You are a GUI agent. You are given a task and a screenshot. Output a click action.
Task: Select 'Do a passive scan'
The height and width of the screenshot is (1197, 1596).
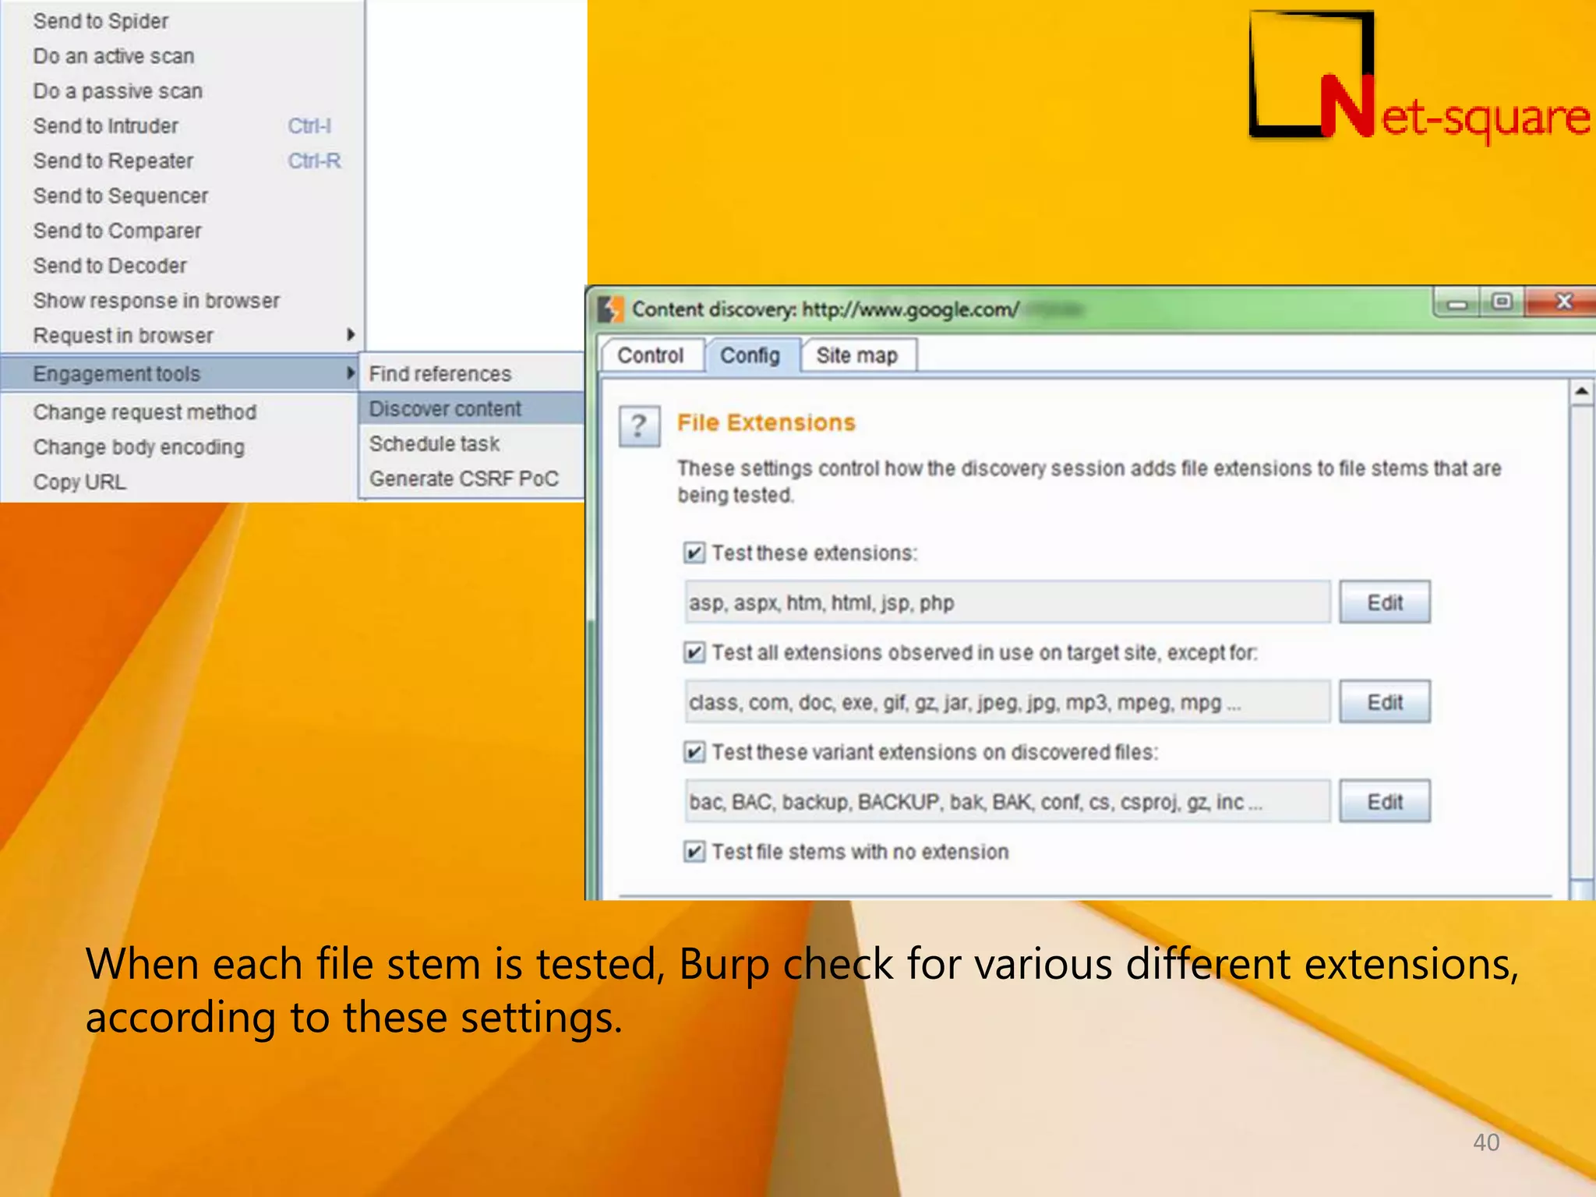(181, 91)
